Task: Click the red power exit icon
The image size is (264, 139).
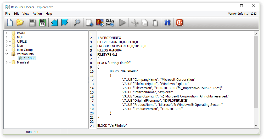Action: point(179,22)
